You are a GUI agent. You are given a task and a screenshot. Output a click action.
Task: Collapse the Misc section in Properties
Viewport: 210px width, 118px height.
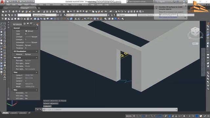click(36, 90)
